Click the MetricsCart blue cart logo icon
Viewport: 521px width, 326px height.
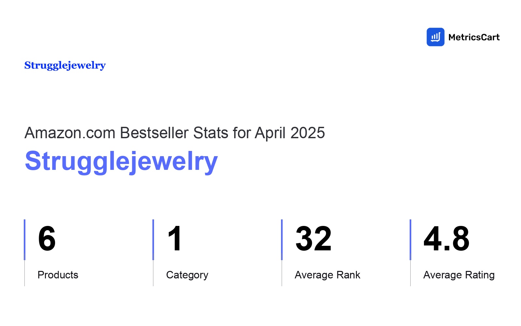pyautogui.click(x=435, y=37)
